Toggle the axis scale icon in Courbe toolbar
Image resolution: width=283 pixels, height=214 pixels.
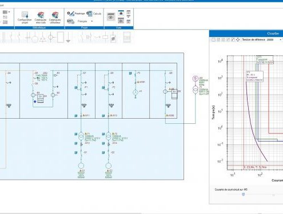(233, 39)
